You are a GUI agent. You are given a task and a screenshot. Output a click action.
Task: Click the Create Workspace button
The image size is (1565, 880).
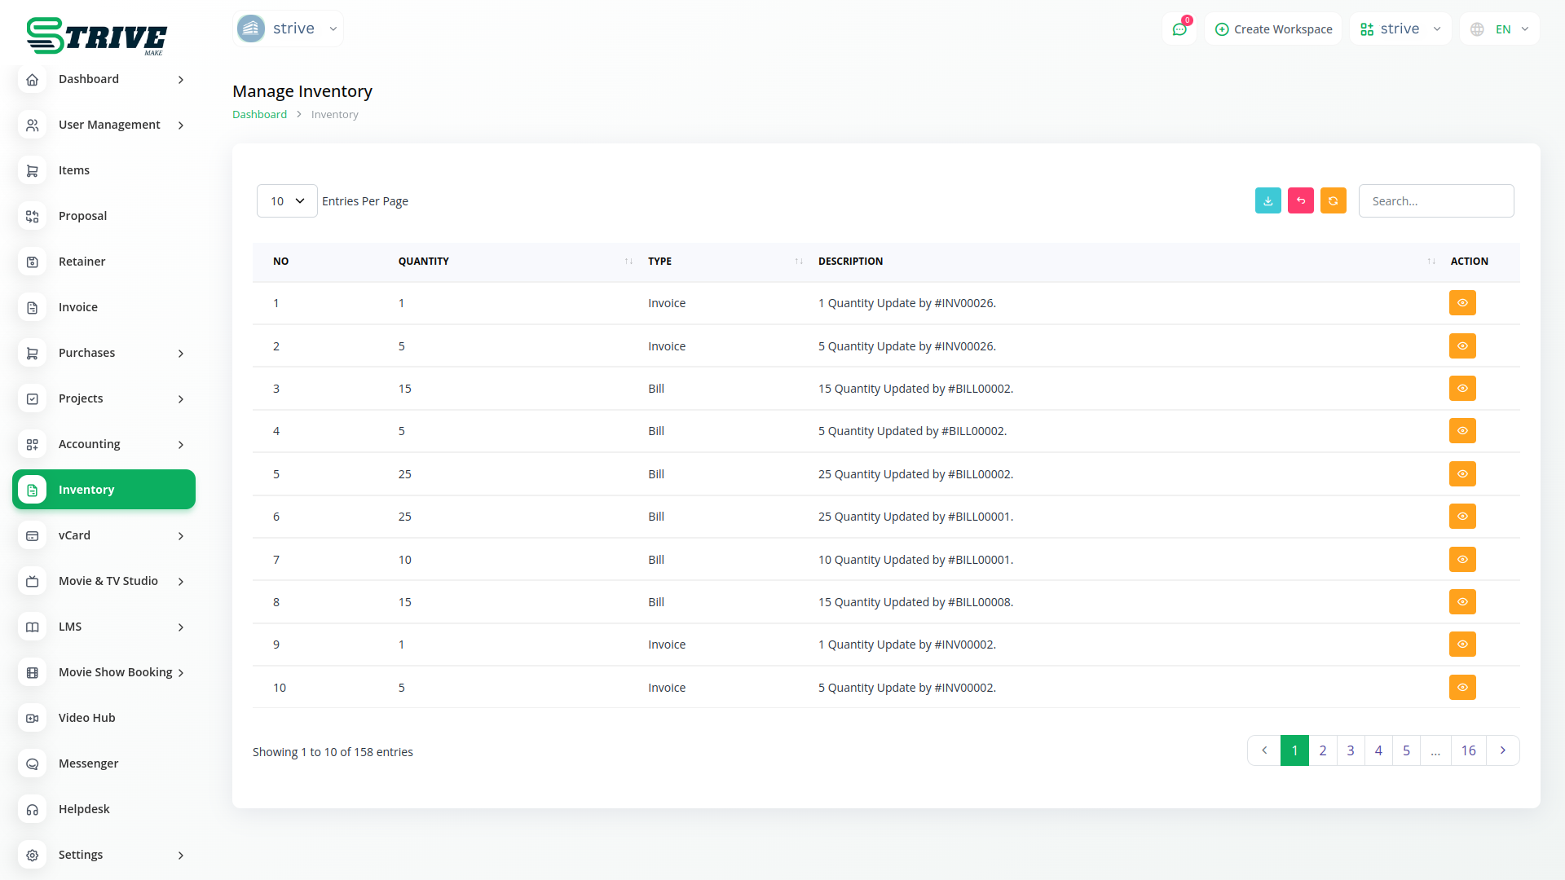pyautogui.click(x=1273, y=29)
